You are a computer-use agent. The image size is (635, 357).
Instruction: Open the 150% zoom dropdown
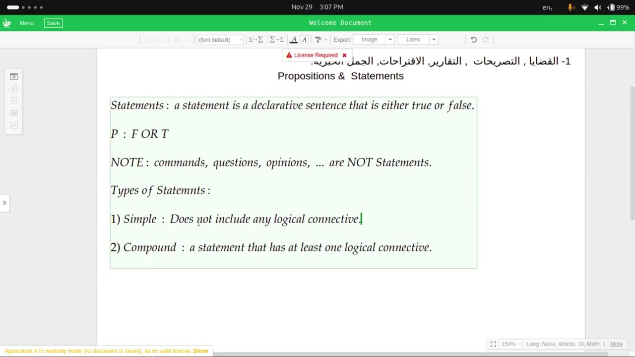tap(510, 344)
